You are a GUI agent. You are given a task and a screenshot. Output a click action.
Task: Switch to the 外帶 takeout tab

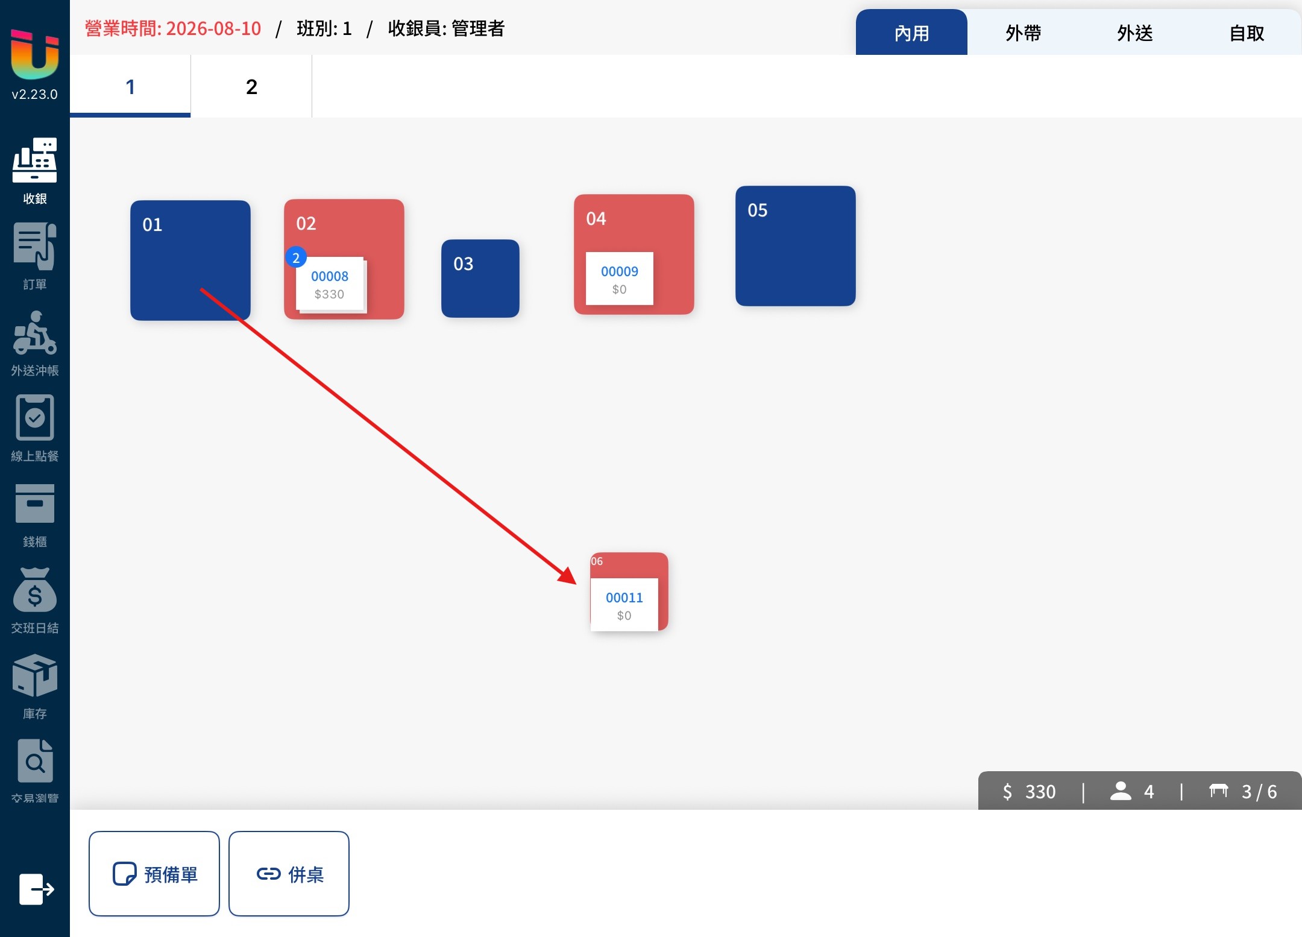(x=1023, y=33)
